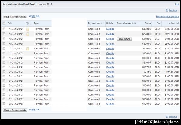Open the flag column dropdown arrow
Viewport: 181px width, 125px height.
30,24
